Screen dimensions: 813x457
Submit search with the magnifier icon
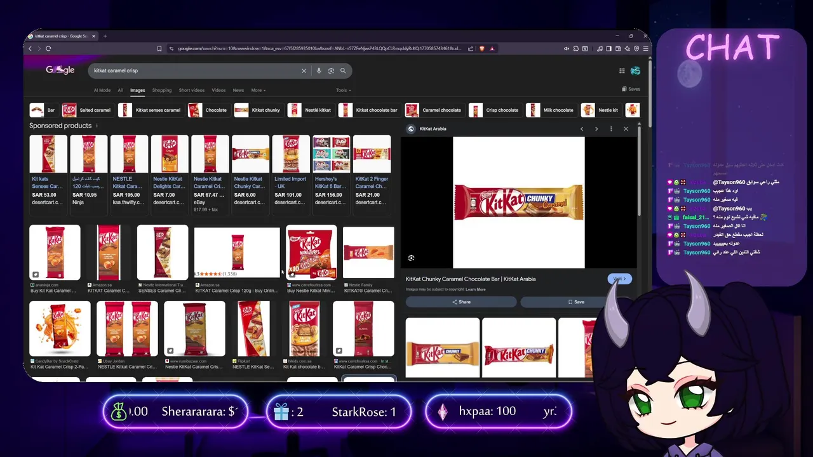coord(343,70)
